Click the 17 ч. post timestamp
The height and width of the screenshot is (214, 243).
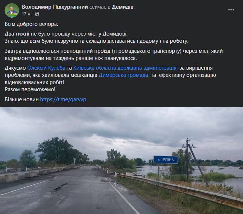(27, 14)
